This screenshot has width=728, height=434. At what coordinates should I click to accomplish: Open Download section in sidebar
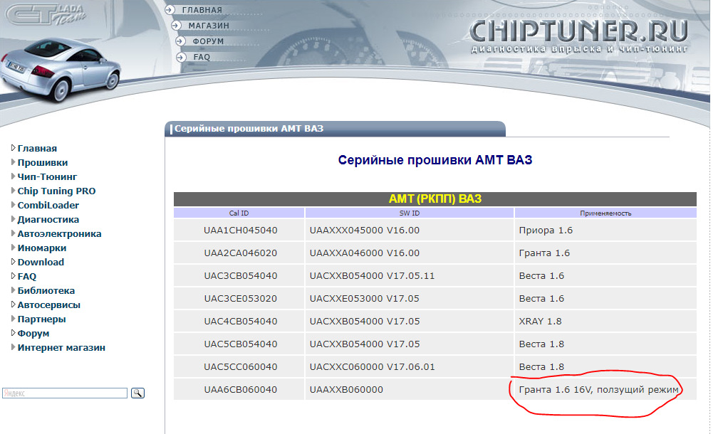(x=41, y=262)
